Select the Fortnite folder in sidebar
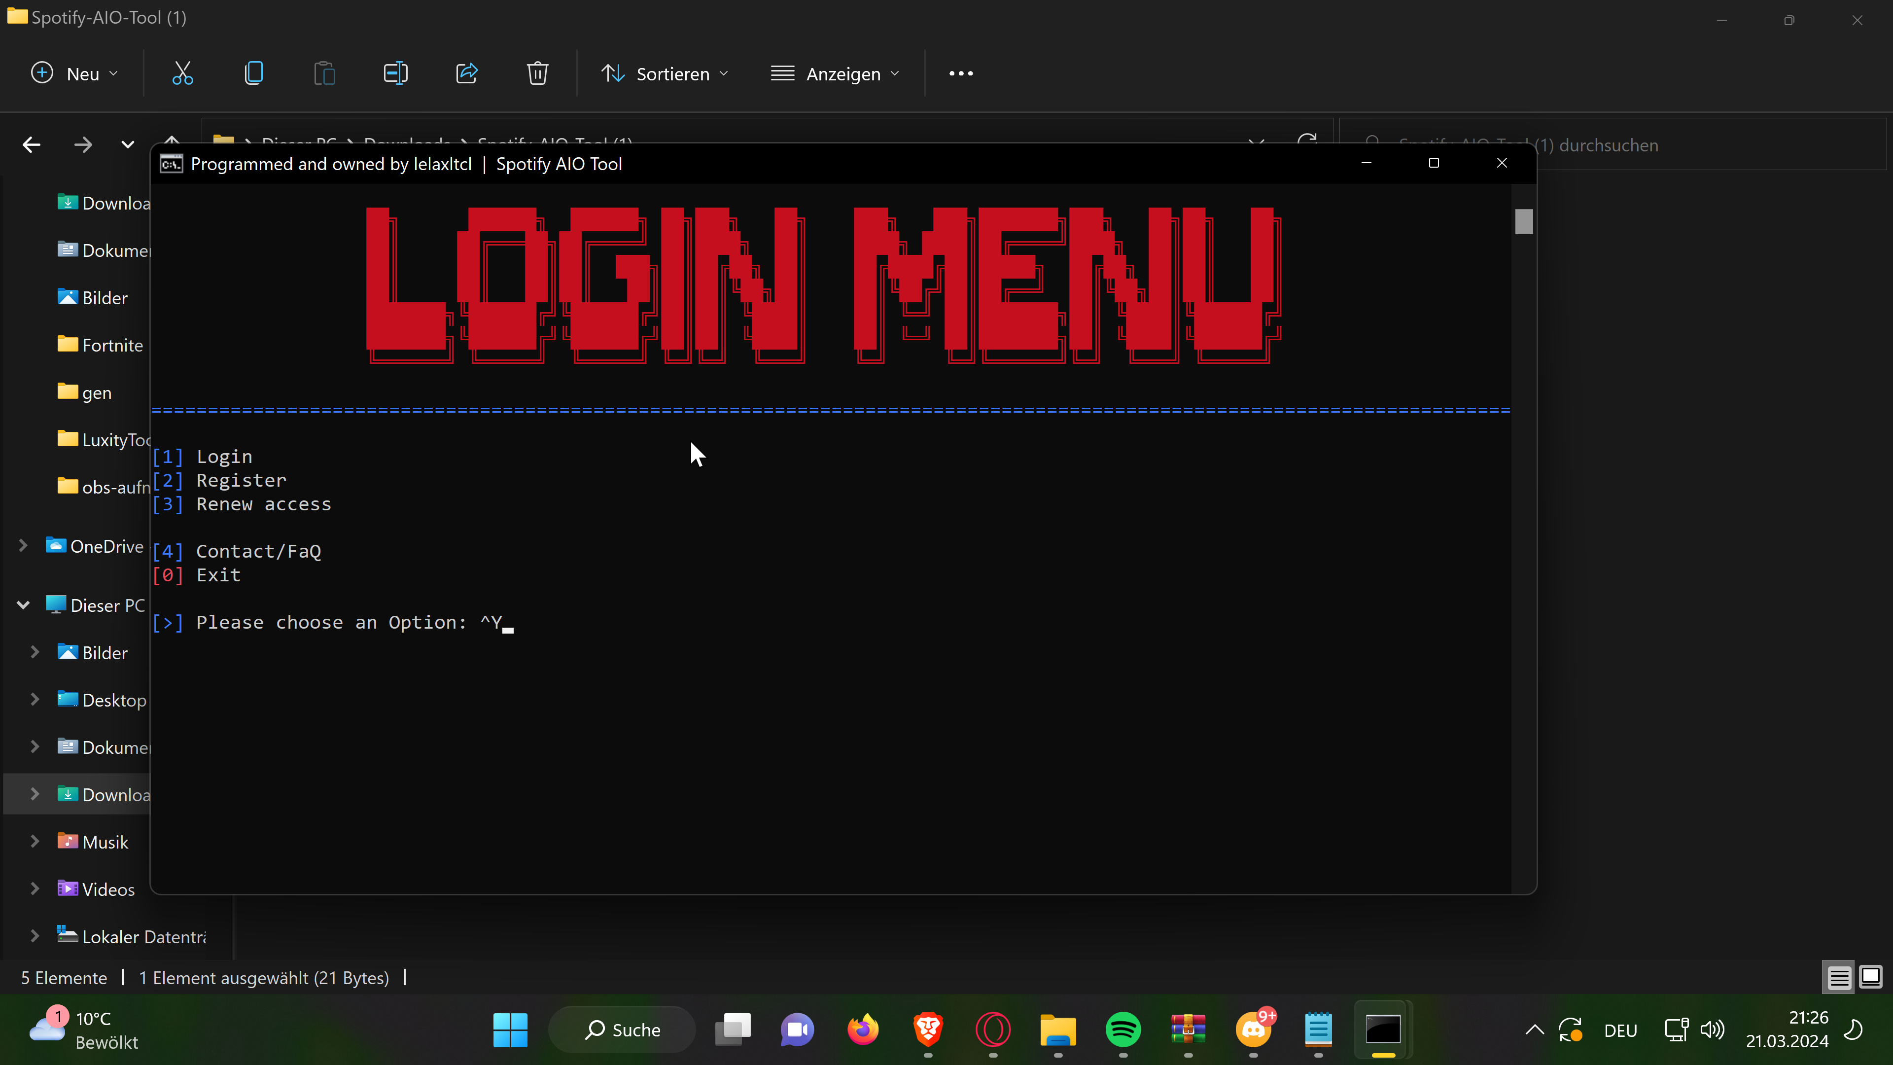This screenshot has height=1065, width=1893. [x=112, y=345]
